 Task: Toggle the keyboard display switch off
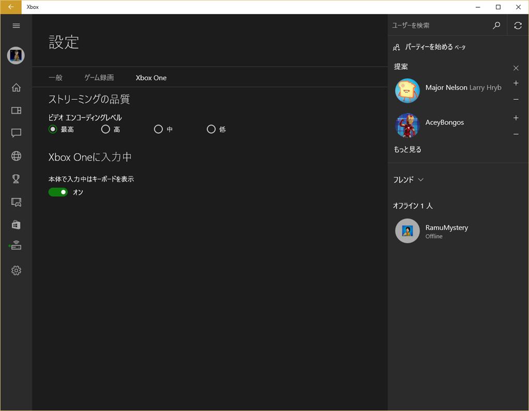point(58,192)
